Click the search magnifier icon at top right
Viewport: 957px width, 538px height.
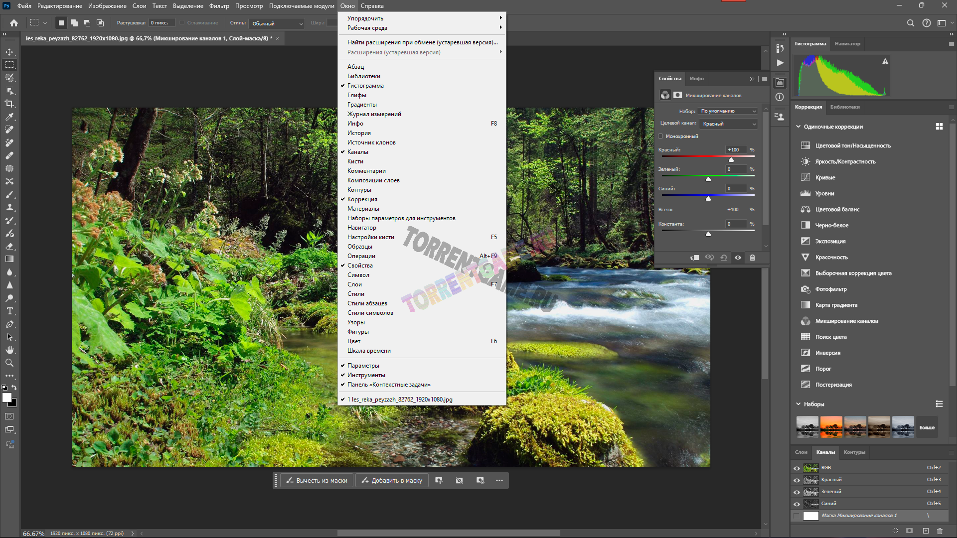click(x=910, y=23)
